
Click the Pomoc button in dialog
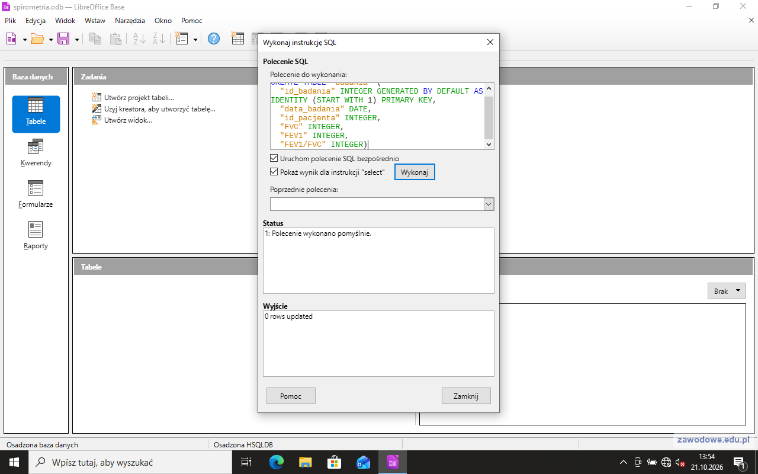tap(291, 396)
